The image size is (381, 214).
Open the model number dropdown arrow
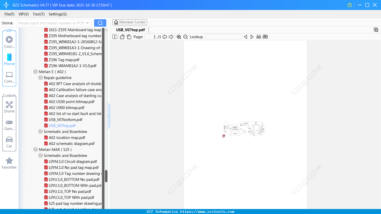point(87,23)
